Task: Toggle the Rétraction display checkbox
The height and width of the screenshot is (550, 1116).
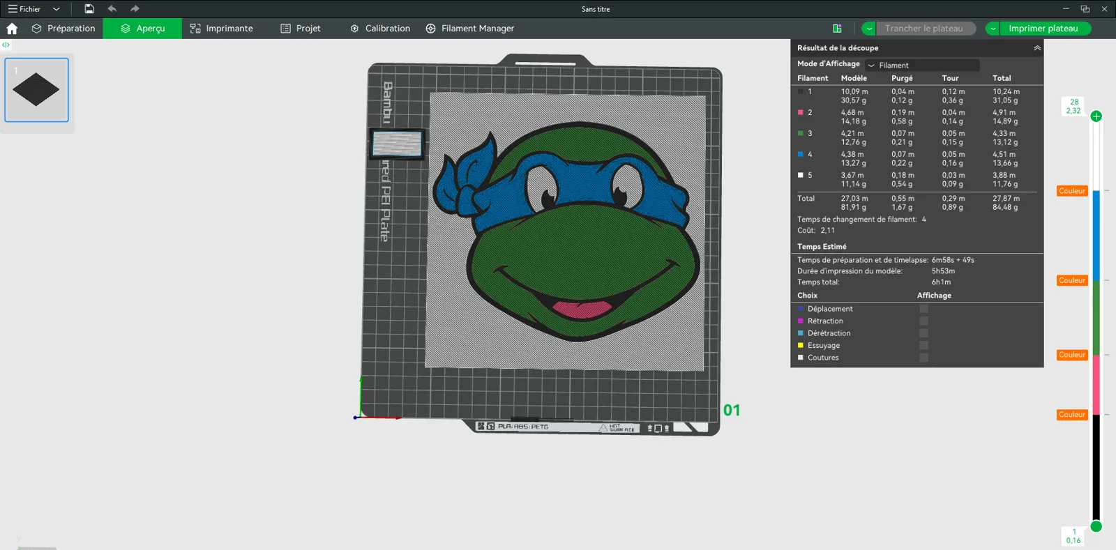Action: point(923,321)
